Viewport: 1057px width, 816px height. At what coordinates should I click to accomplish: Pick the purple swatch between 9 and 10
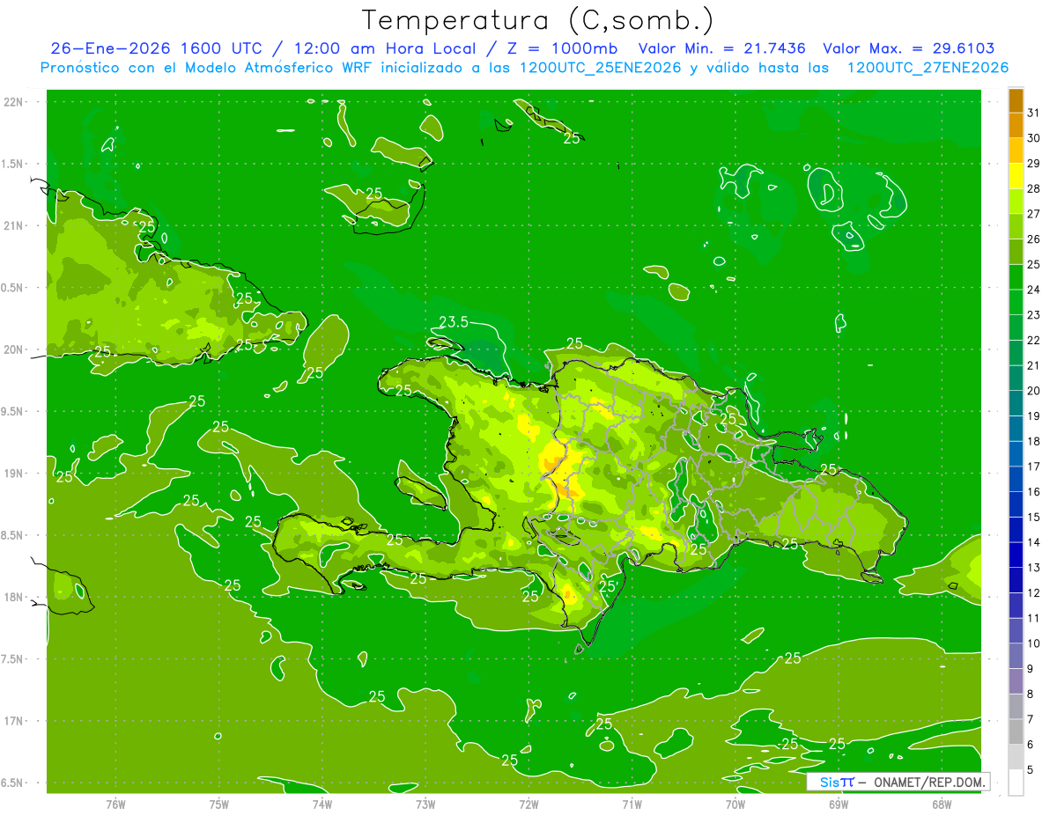1016,656
